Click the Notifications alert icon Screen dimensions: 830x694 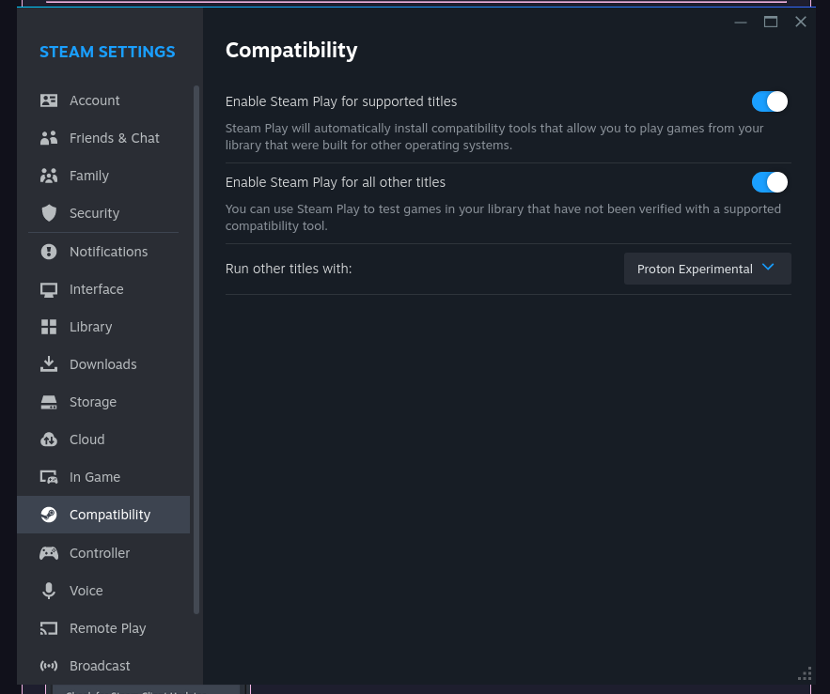click(49, 252)
